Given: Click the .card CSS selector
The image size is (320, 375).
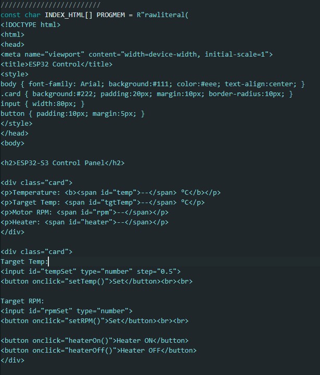Looking at the screenshot, I should (x=10, y=93).
